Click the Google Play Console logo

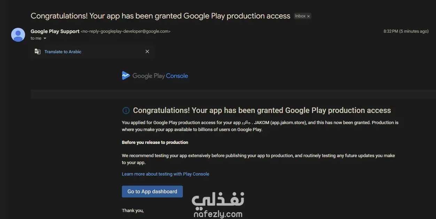pos(155,76)
